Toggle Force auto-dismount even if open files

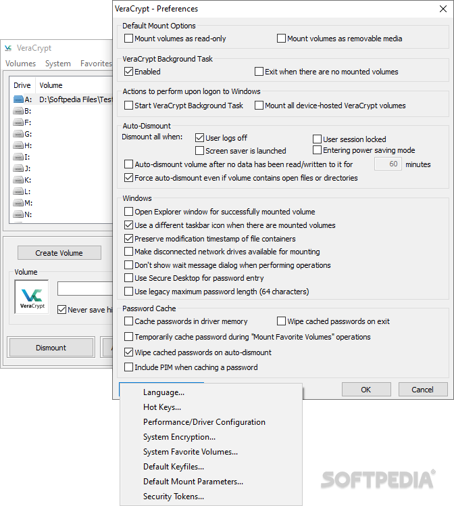click(x=128, y=178)
